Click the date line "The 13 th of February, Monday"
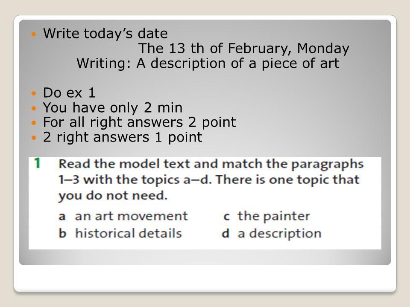Screen dimensions: 410x307 coord(244,49)
